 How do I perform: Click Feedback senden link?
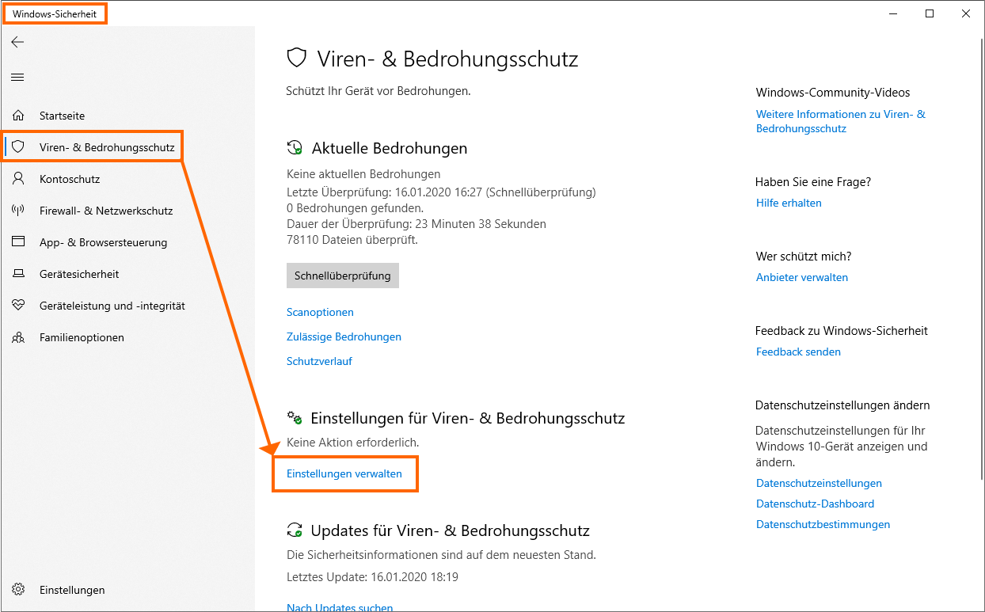pyautogui.click(x=798, y=352)
